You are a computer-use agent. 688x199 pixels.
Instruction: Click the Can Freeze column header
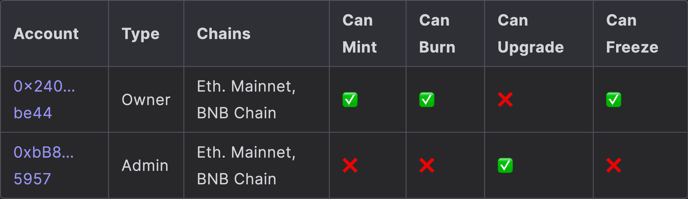632,34
